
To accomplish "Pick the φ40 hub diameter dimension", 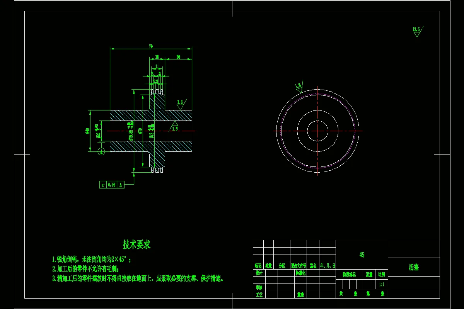I will (x=88, y=131).
